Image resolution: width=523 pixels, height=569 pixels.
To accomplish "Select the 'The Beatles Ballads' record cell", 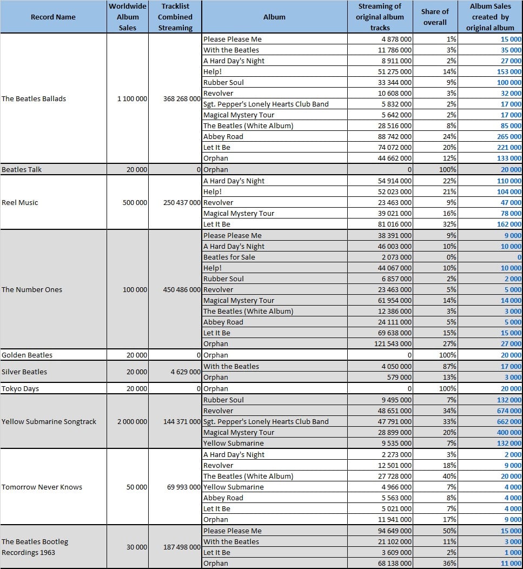I will tap(54, 98).
